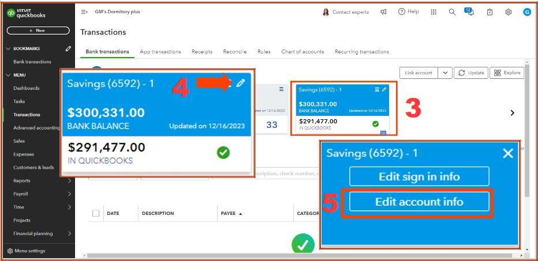This screenshot has width=538, height=261.
Task: Click the bank icon on small Savings card
Action: click(x=377, y=89)
